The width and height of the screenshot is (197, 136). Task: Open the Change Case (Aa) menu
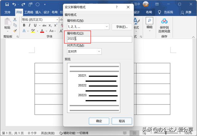[x=52, y=31]
